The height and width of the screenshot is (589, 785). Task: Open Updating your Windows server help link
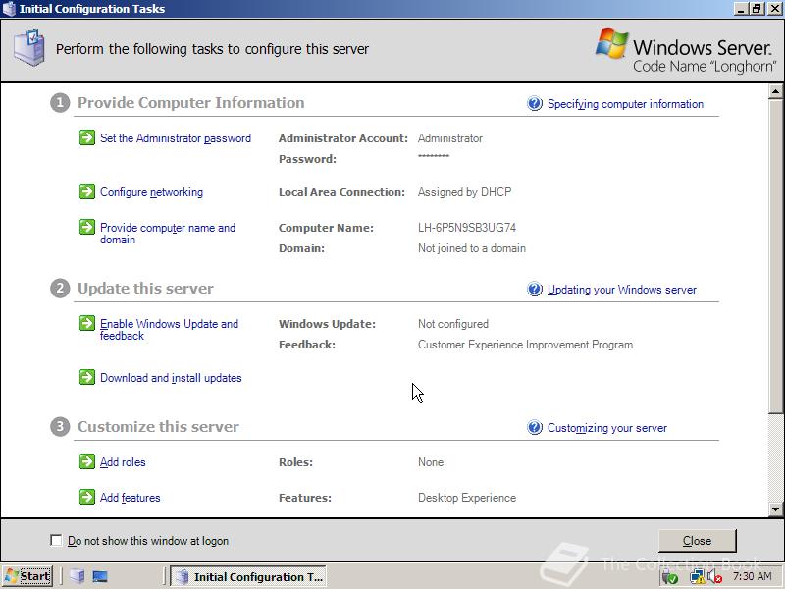pos(622,290)
